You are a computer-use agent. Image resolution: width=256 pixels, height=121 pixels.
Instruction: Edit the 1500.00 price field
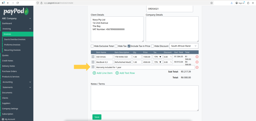point(147,57)
